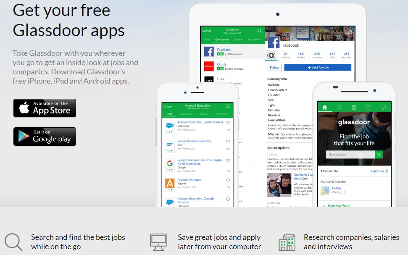Select the Jobs tab in tablet mockup

208,39
